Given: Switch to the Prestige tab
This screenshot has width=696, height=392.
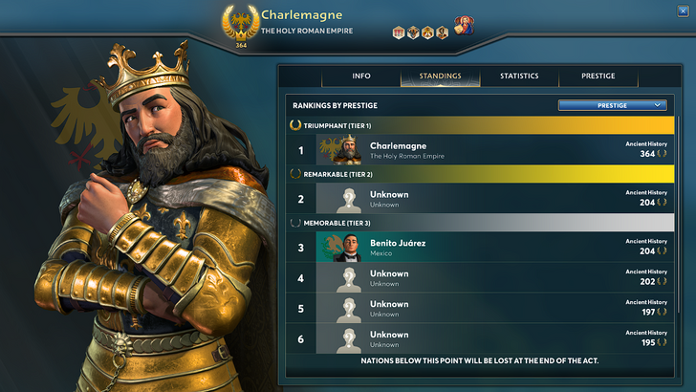Looking at the screenshot, I should pos(598,76).
